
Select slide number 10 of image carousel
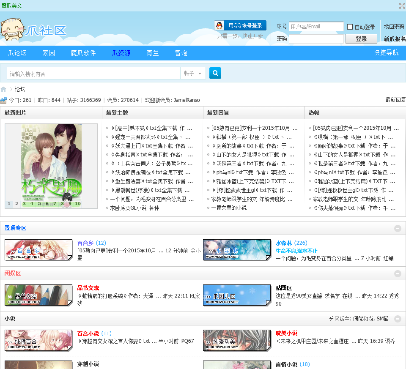click(78, 204)
